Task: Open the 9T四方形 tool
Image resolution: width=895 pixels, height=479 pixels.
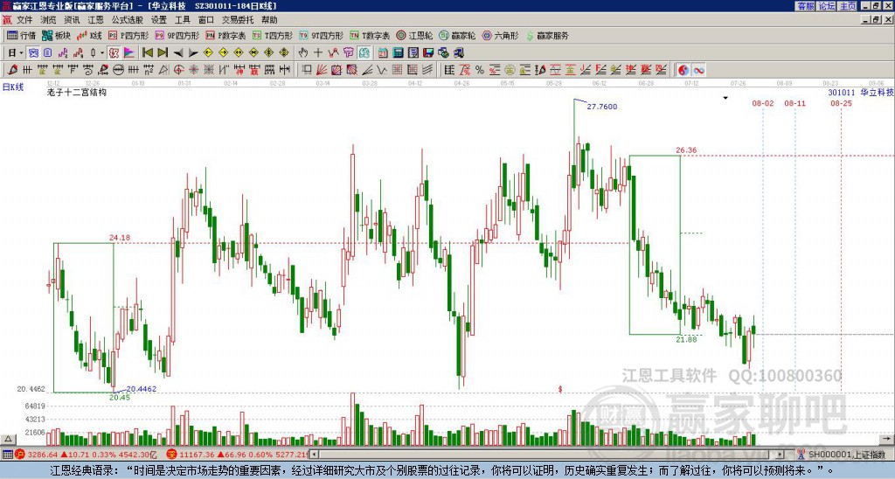Action: (321, 35)
